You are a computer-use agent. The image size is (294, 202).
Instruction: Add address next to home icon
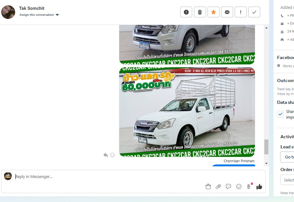click(x=291, y=39)
